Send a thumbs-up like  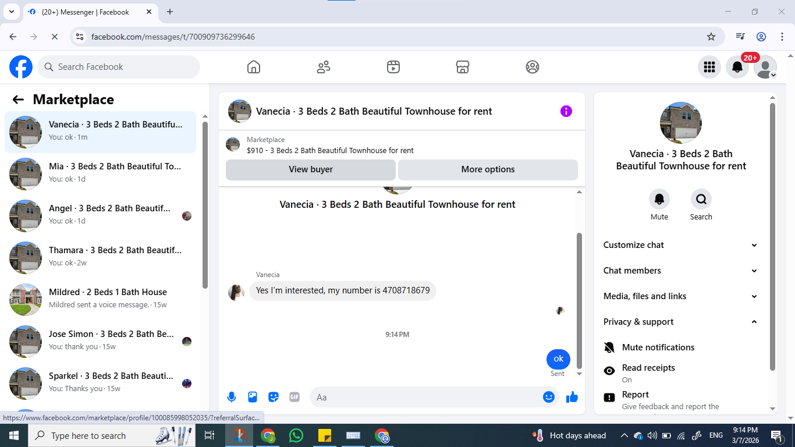click(572, 397)
